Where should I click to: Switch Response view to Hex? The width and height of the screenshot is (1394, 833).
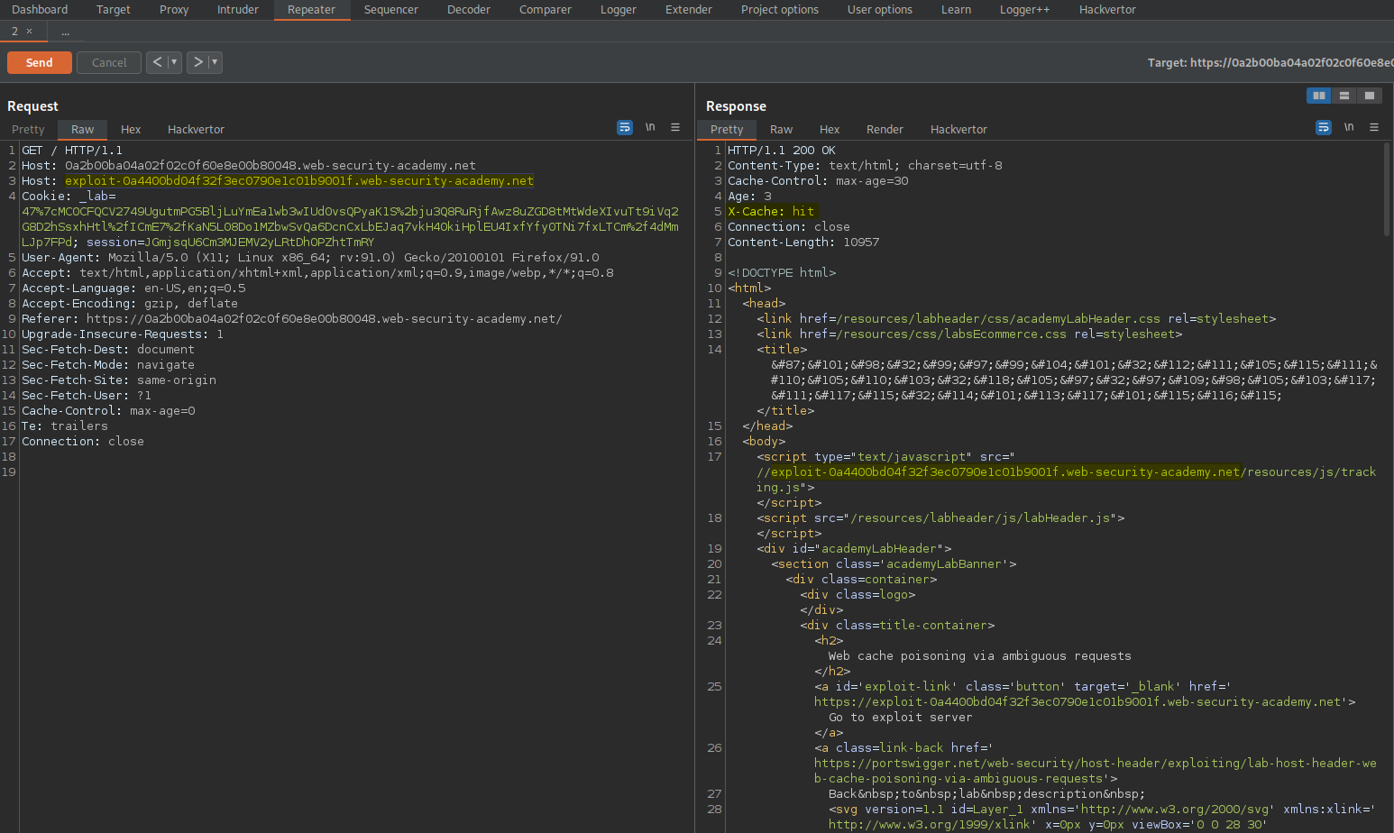click(x=830, y=129)
